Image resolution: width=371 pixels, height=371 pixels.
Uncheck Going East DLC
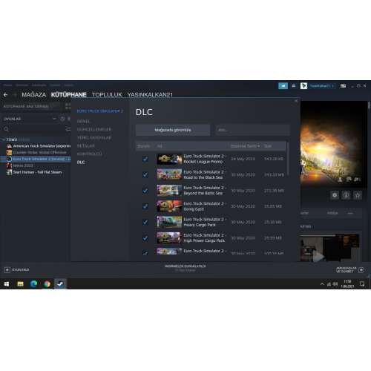tap(145, 206)
